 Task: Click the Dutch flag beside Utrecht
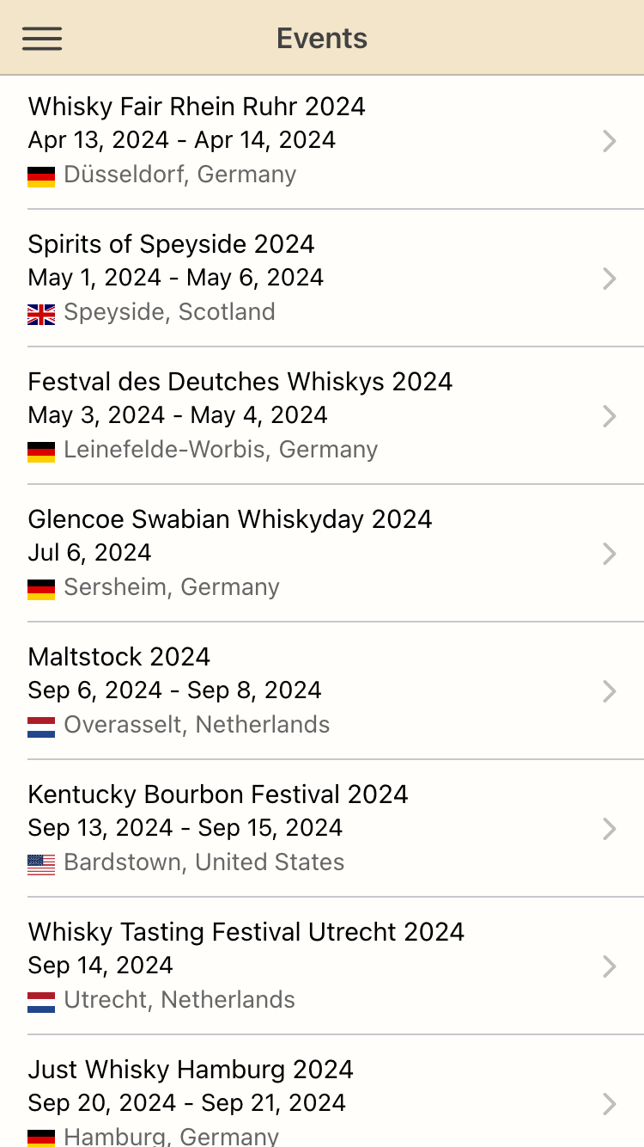[41, 1002]
